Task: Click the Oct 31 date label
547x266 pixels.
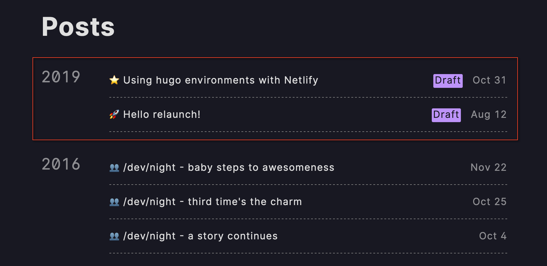Action: [x=489, y=80]
